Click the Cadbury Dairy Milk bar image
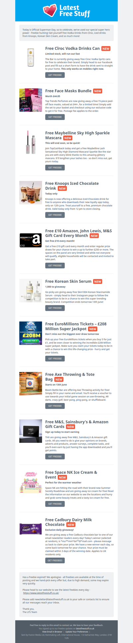Screen dimensions: 133x643 [31, 529]
